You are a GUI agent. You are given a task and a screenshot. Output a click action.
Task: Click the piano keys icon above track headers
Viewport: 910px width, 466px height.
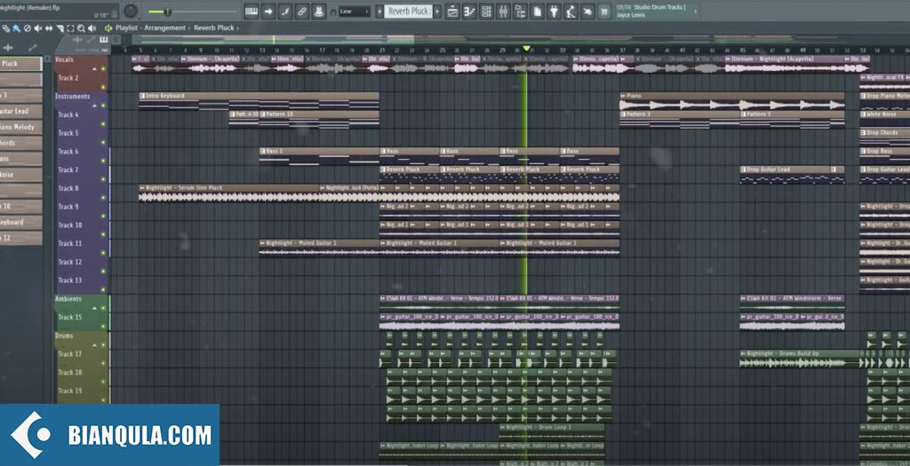pyautogui.click(x=104, y=39)
